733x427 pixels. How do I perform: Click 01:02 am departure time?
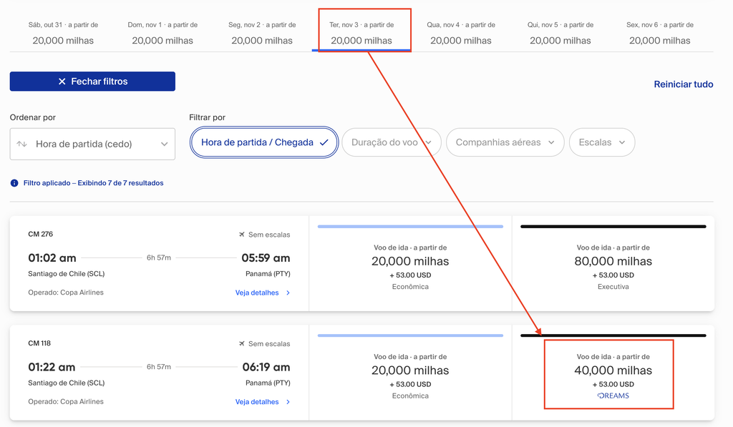pos(52,258)
